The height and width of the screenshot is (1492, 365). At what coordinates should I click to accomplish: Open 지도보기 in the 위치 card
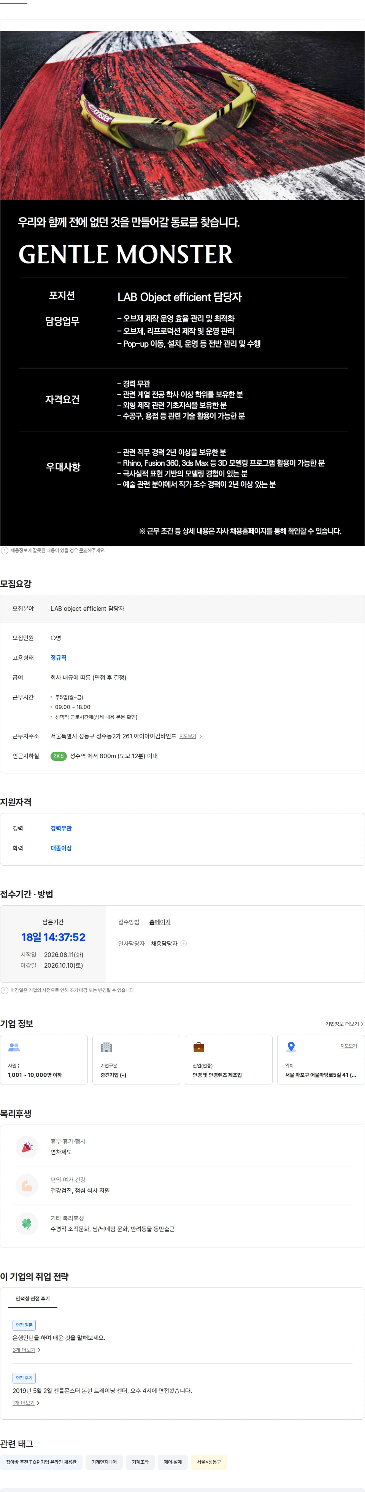[x=348, y=1045]
